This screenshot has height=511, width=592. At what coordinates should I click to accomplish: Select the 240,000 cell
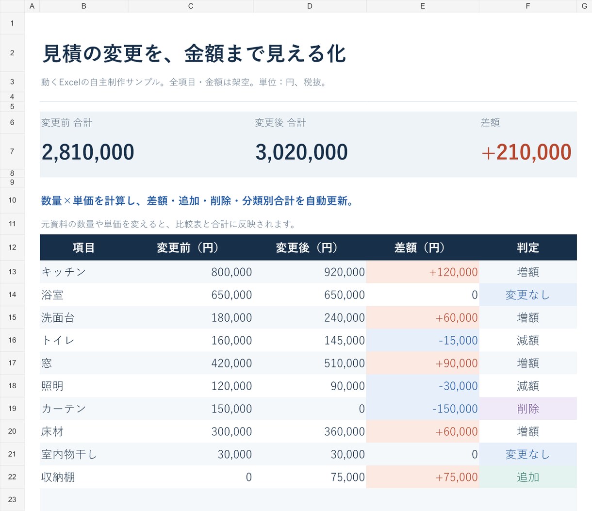point(310,317)
